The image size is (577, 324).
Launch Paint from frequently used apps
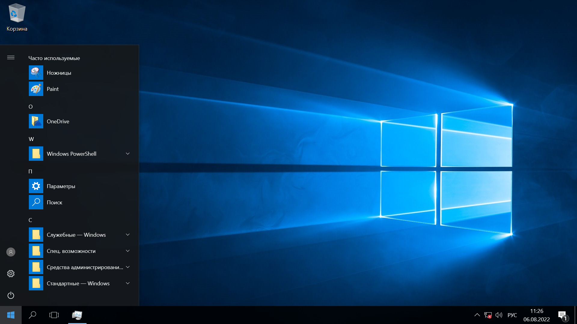click(x=53, y=89)
